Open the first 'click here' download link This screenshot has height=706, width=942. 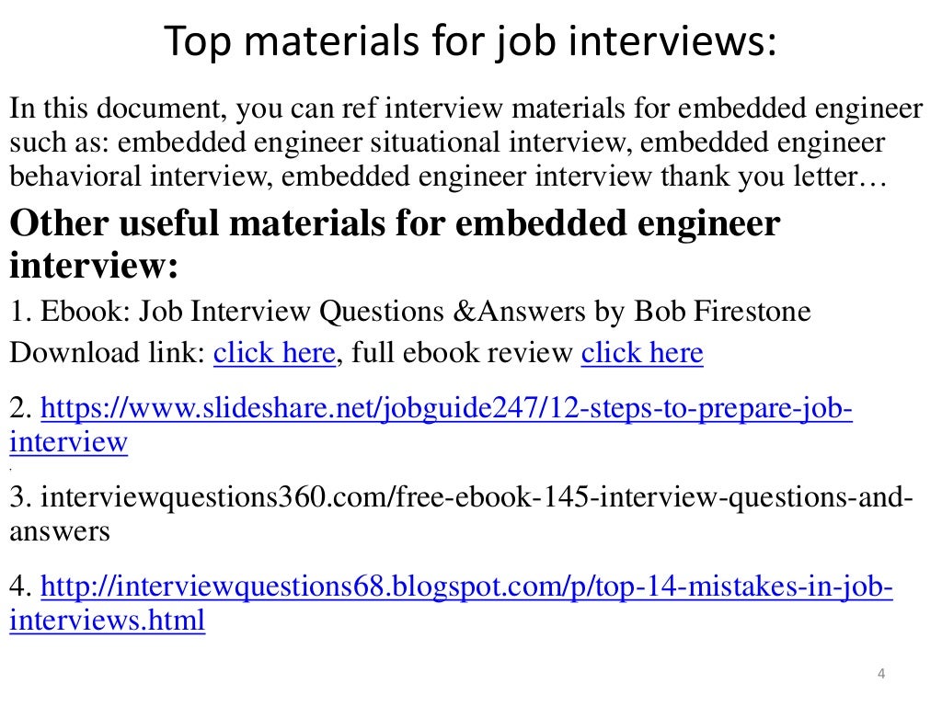tap(274, 352)
